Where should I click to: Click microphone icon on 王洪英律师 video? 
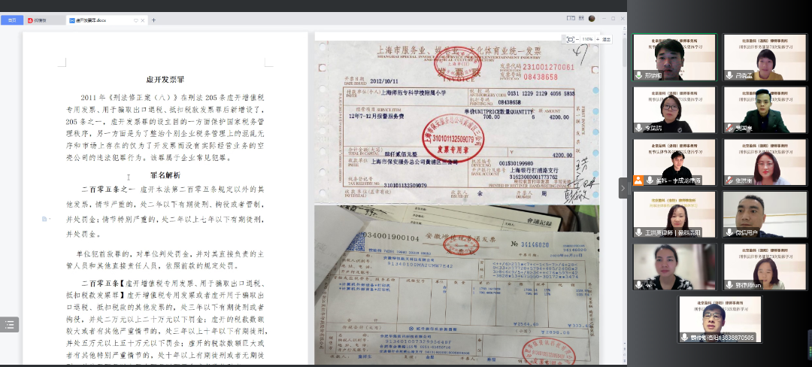[x=640, y=233]
